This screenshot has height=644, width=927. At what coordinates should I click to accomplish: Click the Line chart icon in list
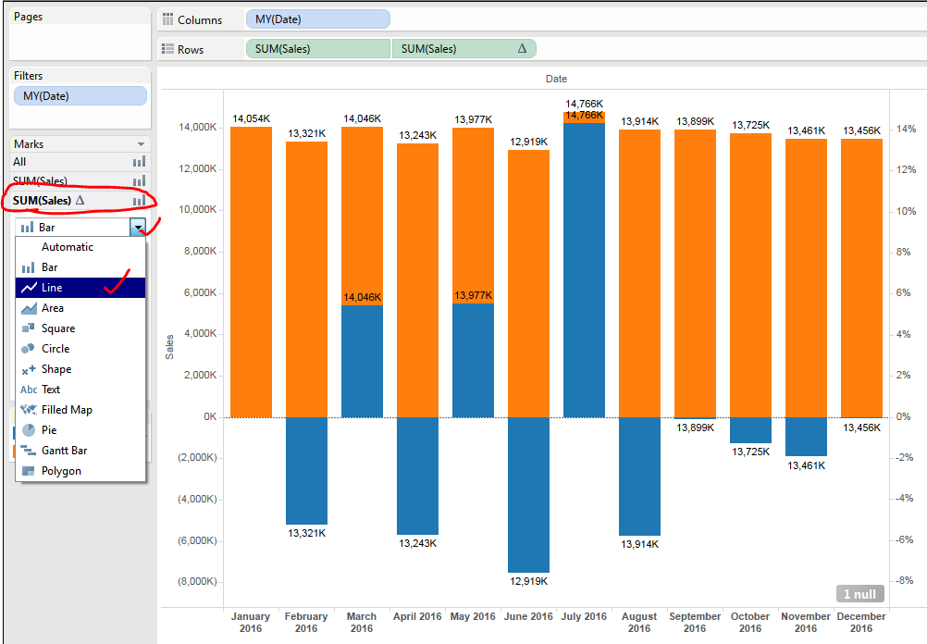(29, 288)
